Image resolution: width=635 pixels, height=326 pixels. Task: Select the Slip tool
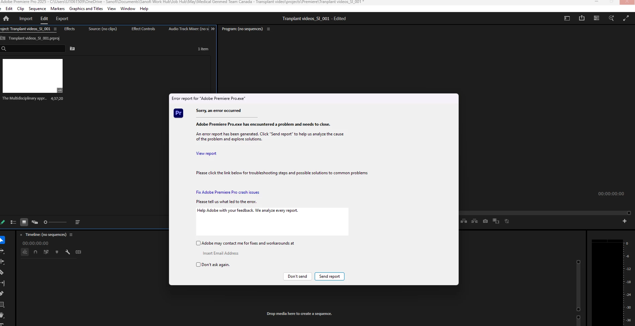coord(2,283)
